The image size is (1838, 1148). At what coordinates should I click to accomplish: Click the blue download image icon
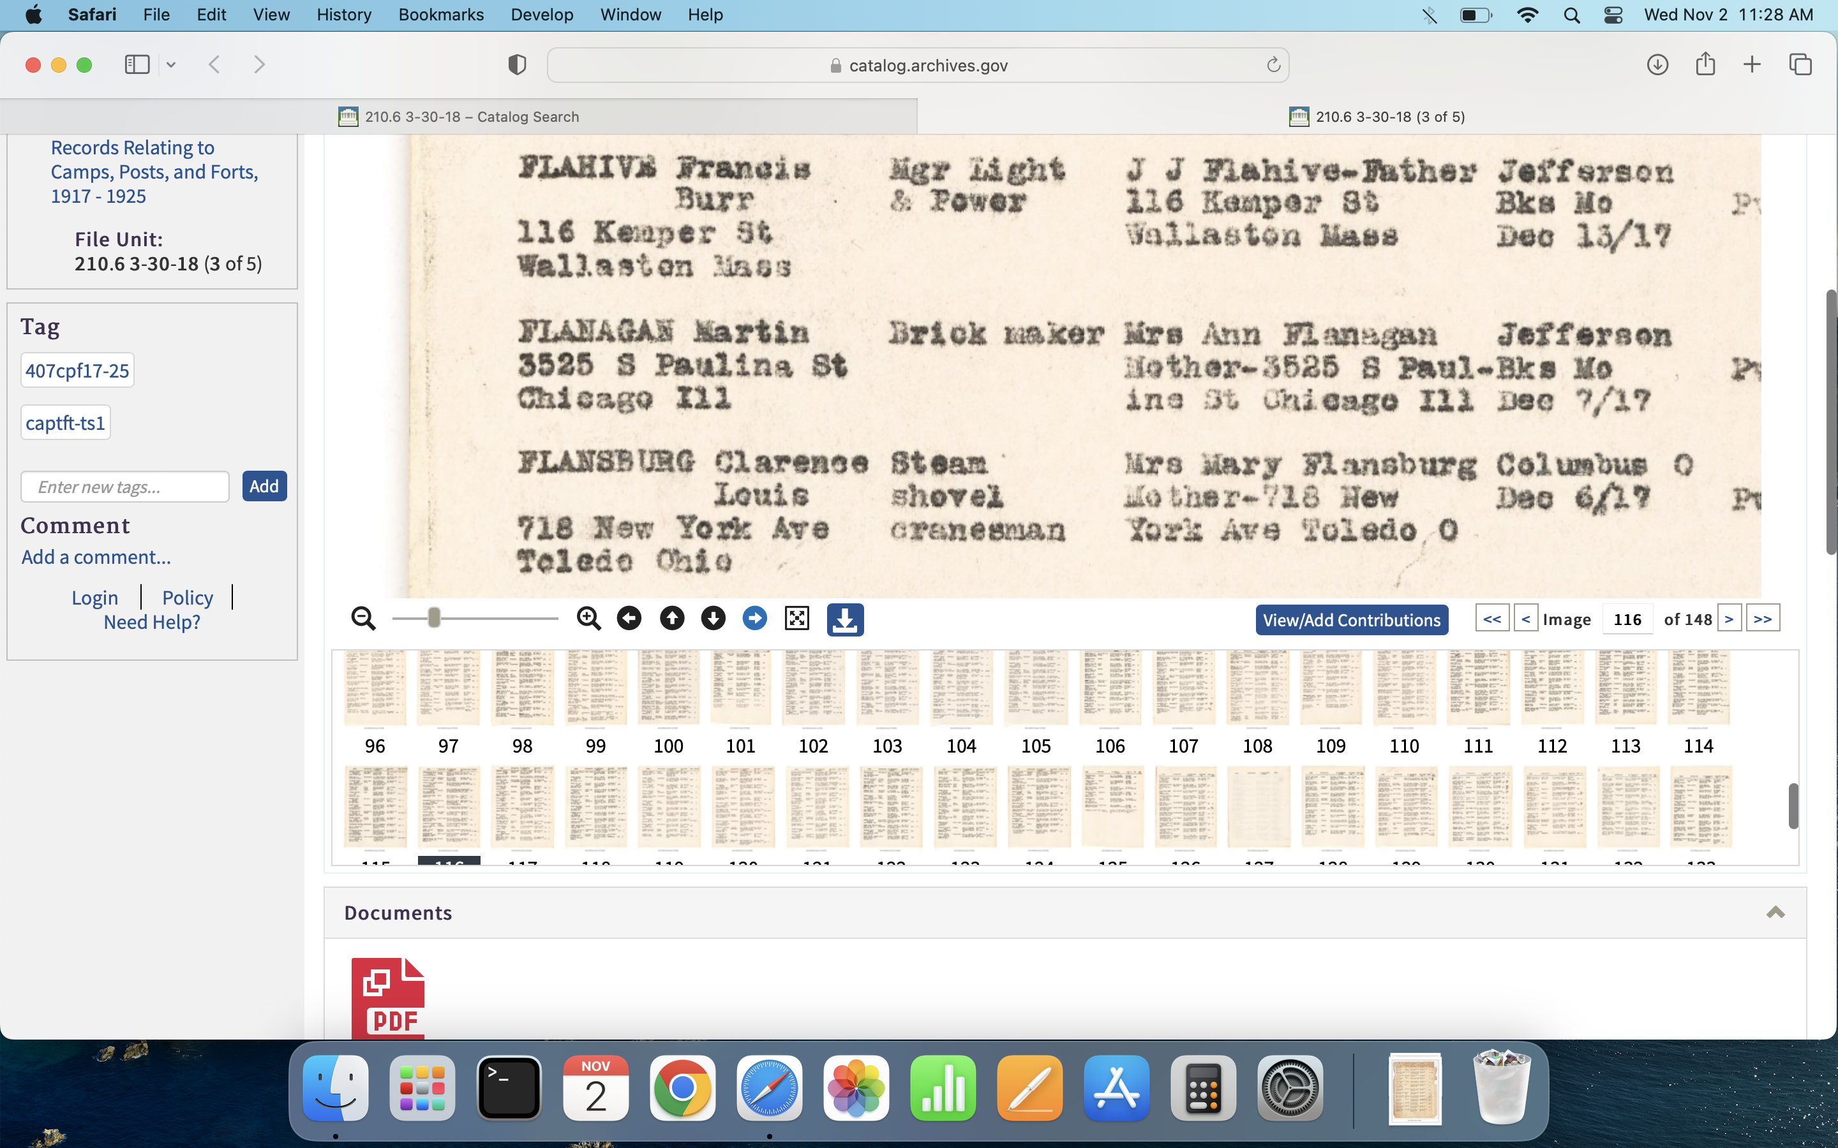point(844,619)
